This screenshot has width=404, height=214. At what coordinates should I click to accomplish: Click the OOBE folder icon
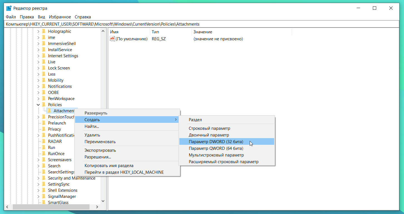point(44,92)
